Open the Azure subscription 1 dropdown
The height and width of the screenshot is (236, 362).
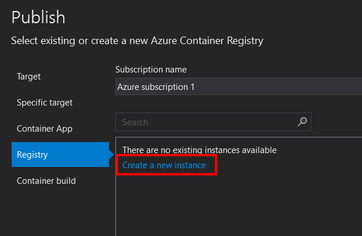238,86
